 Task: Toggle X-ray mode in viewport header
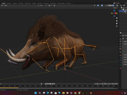click(x=106, y=6)
